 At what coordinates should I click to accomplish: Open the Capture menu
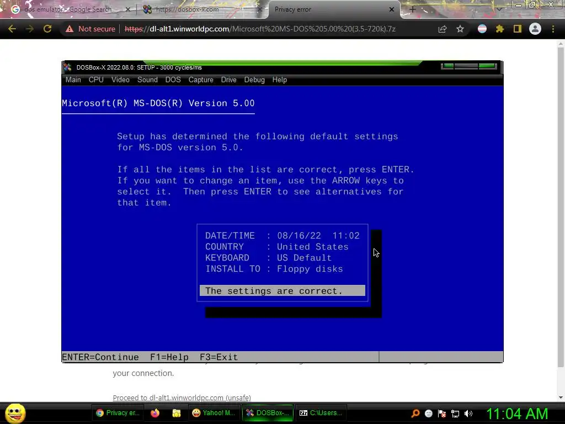[x=201, y=79]
